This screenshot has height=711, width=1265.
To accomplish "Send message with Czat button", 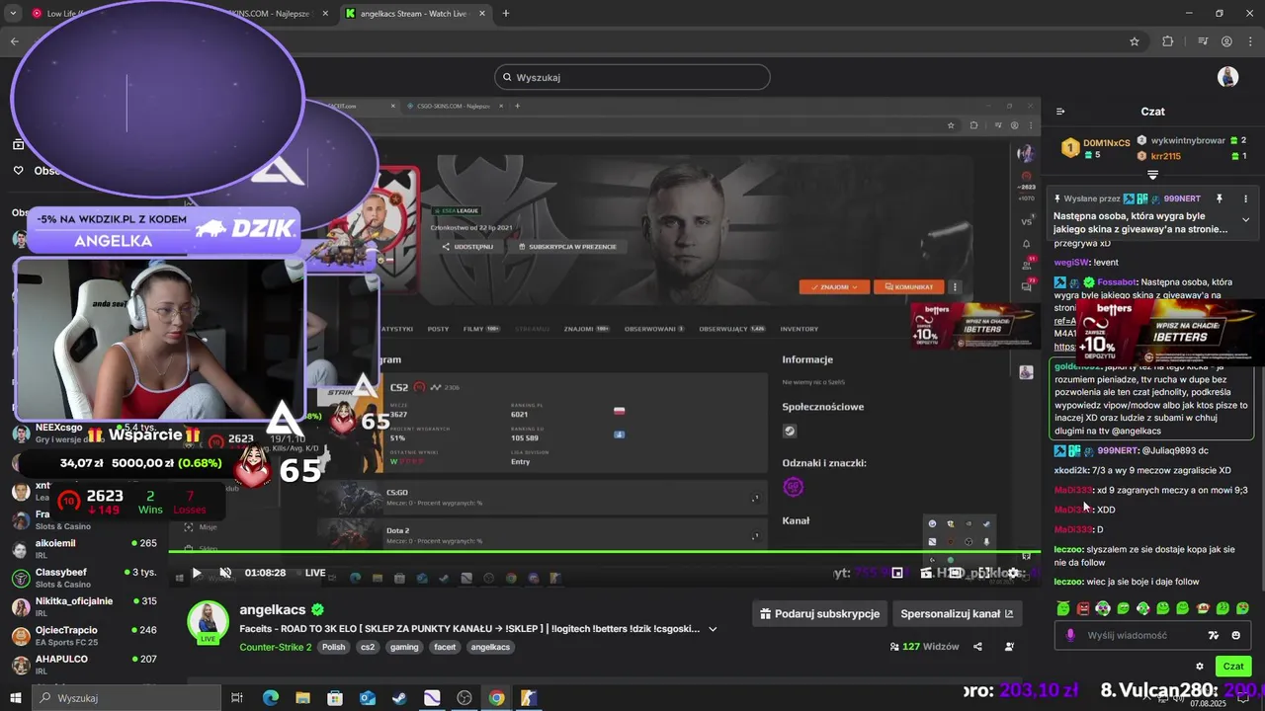I will point(1233,667).
